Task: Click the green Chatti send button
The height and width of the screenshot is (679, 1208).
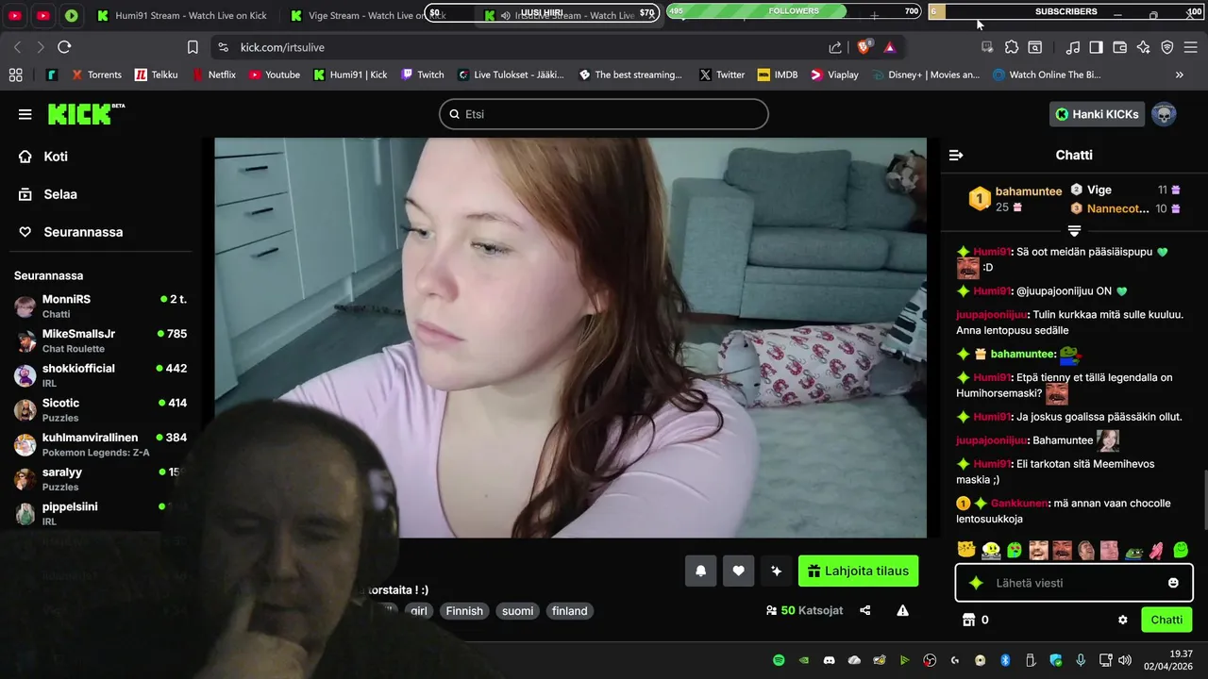Action: (1166, 620)
